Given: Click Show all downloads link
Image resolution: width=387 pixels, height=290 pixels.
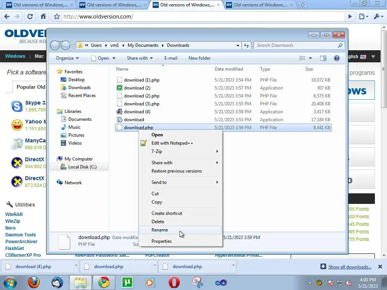Looking at the screenshot, I should coord(350,267).
